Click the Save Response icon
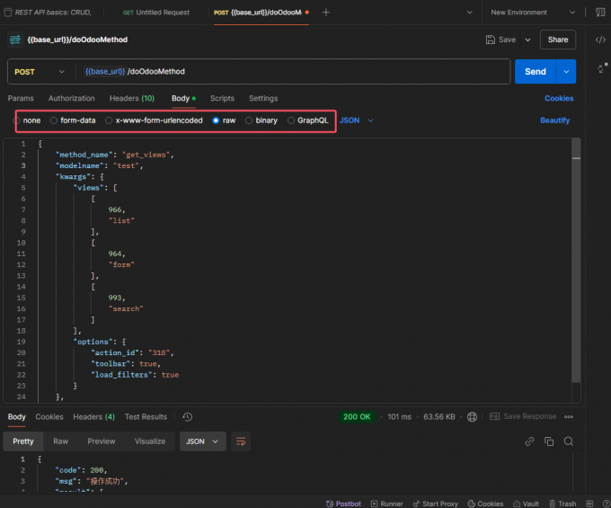The width and height of the screenshot is (611, 508). click(x=494, y=416)
